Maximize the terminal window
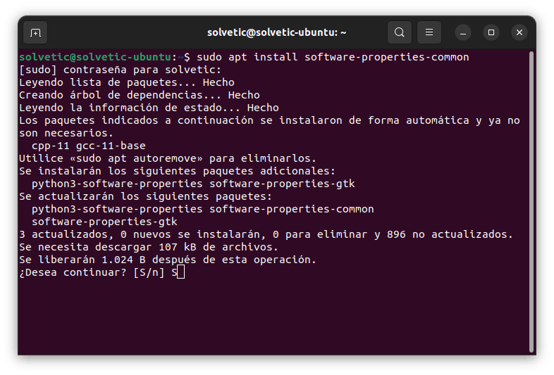This screenshot has width=554, height=375. (x=491, y=32)
